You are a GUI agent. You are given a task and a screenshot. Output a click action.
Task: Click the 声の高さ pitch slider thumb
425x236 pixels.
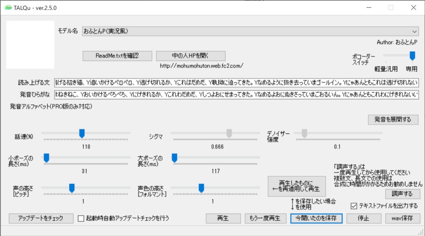point(72,188)
